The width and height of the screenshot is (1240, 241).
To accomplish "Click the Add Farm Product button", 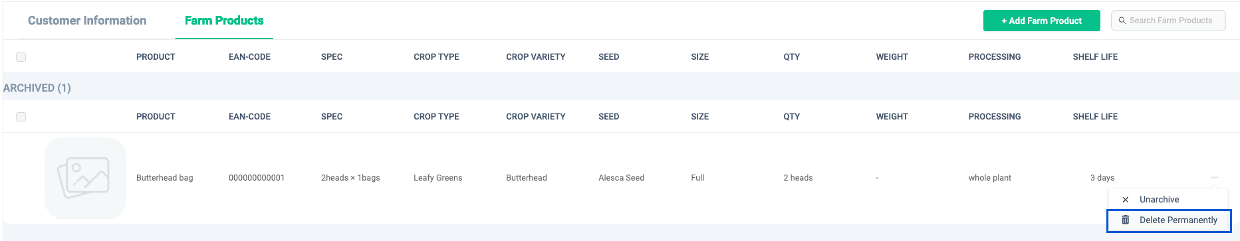I will pos(1041,21).
